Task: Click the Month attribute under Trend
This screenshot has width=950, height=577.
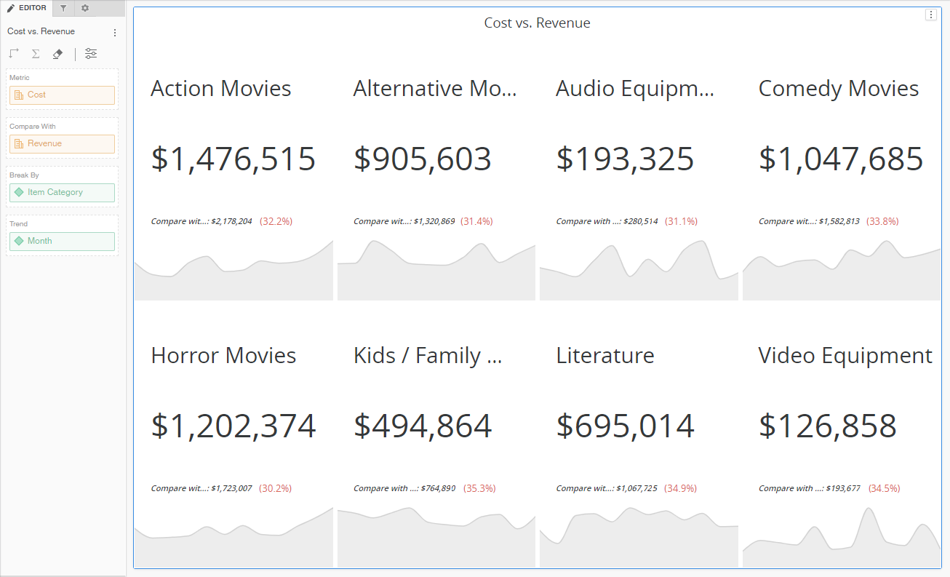Action: coord(62,242)
